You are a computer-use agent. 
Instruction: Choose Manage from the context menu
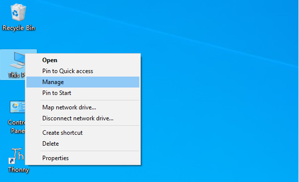pos(83,82)
